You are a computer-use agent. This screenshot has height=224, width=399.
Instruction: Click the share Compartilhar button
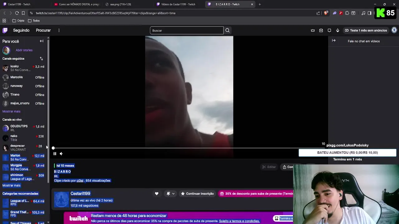pyautogui.click(x=288, y=167)
